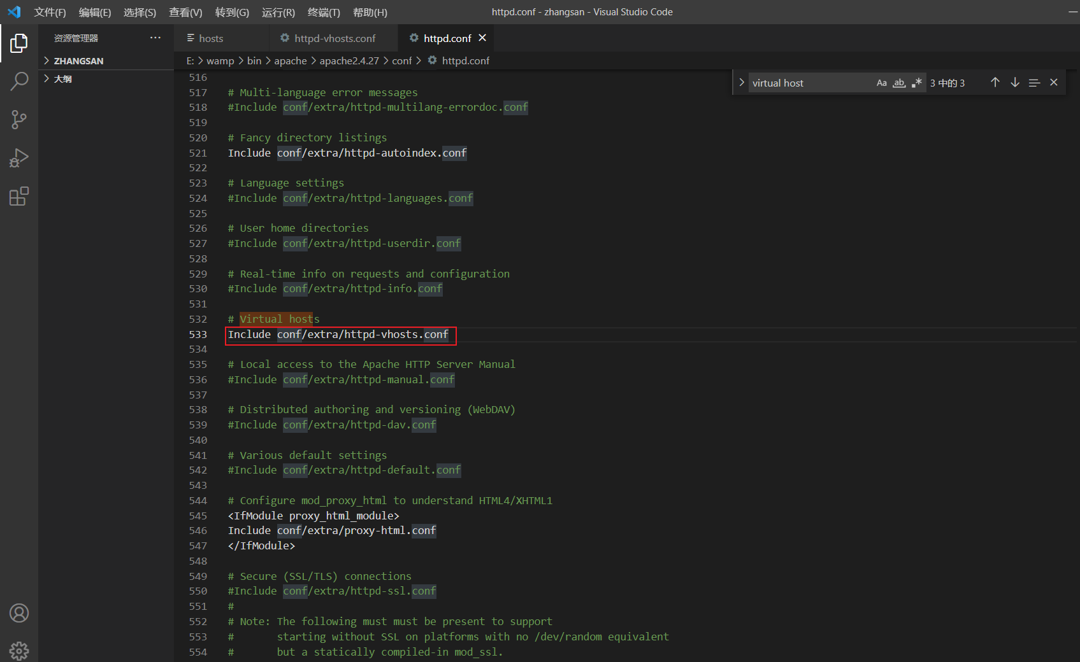Open the Explorer view in activity bar

tap(19, 43)
